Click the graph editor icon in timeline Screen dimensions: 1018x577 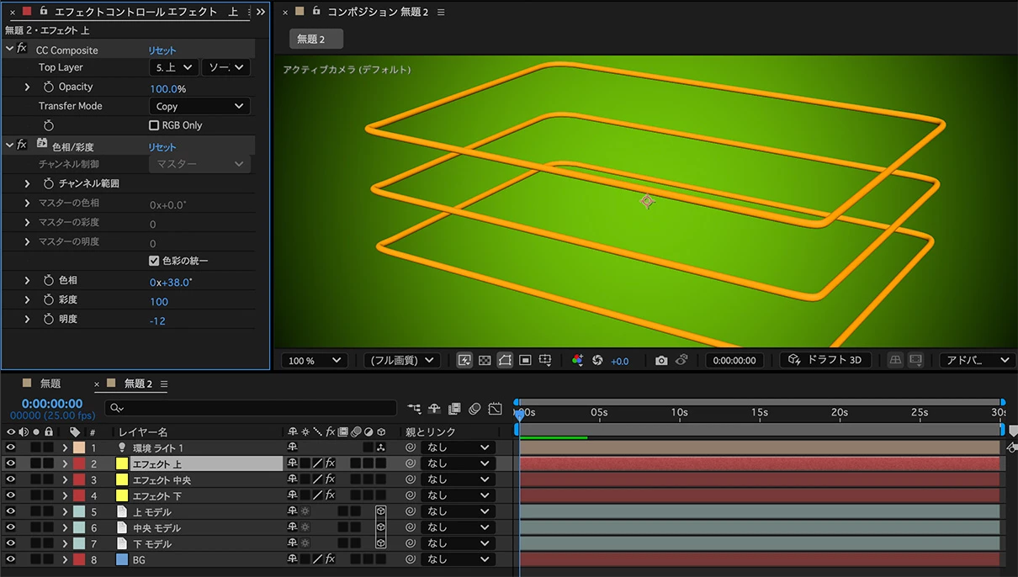(x=495, y=409)
